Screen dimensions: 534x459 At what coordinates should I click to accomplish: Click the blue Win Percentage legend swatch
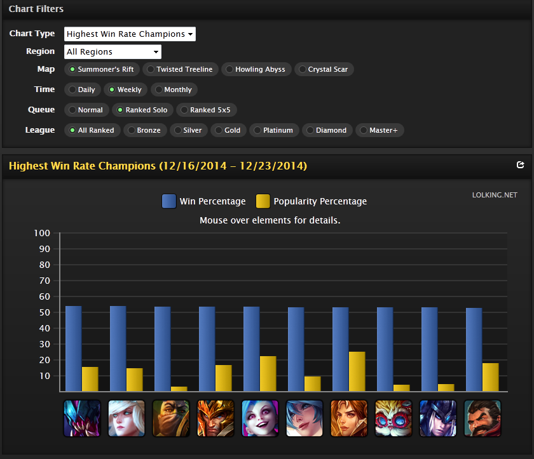[169, 201]
